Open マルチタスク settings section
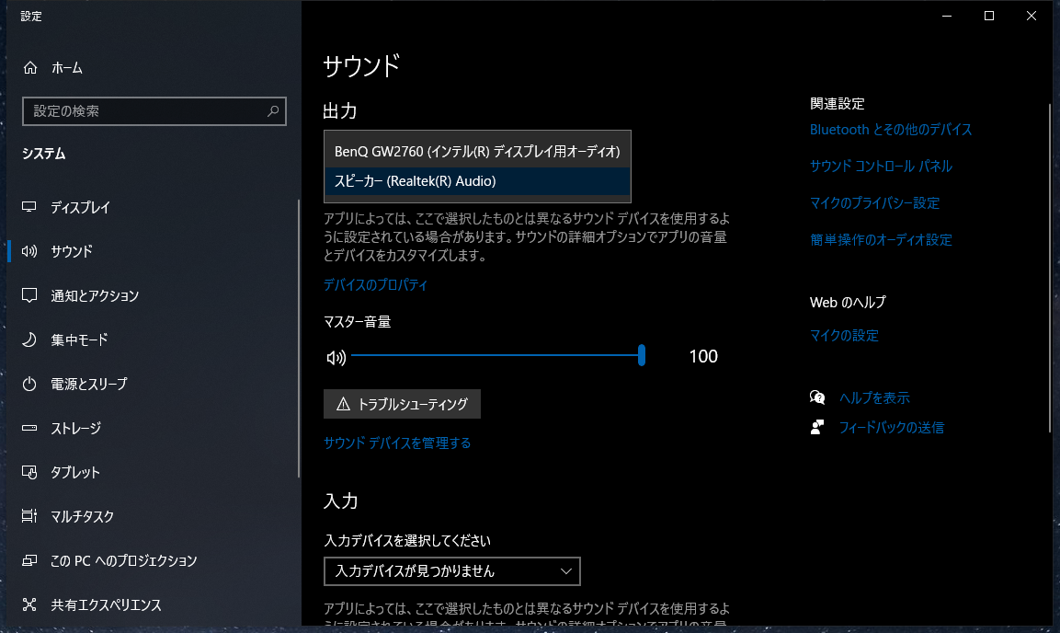1060x633 pixels. (83, 516)
